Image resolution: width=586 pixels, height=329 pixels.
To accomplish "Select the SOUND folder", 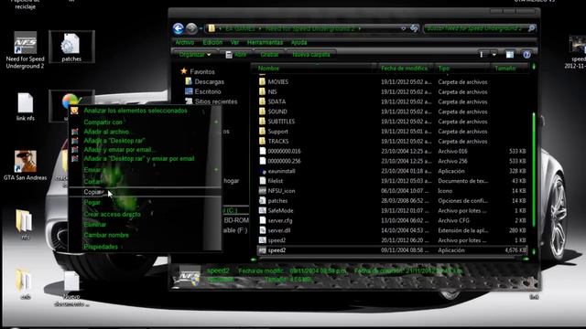I will 277,111.
